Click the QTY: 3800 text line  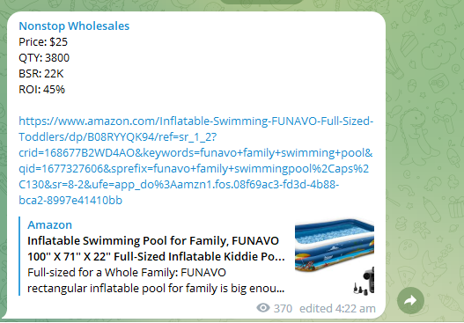(x=44, y=58)
